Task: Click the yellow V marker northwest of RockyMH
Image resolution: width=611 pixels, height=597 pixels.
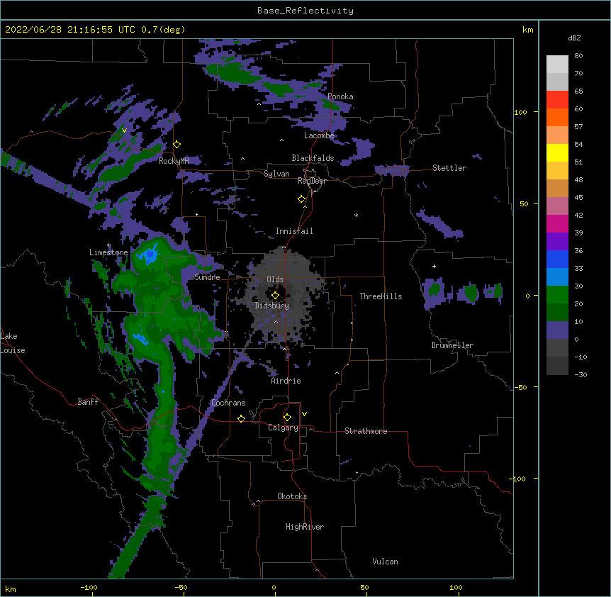Action: (x=124, y=130)
